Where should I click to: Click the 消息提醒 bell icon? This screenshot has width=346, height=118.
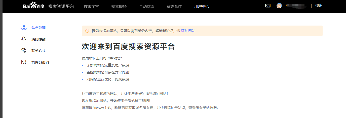[x=24, y=39]
